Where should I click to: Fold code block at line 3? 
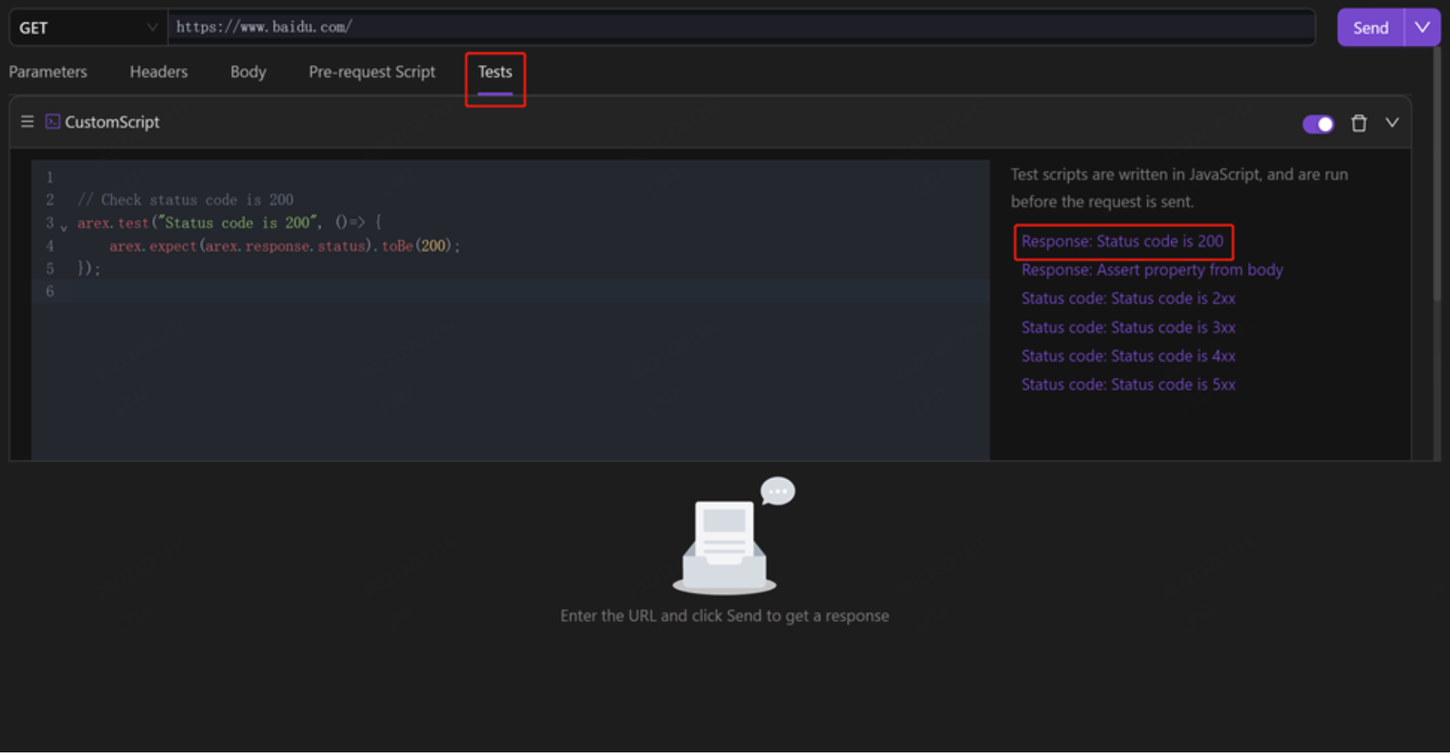pyautogui.click(x=64, y=228)
